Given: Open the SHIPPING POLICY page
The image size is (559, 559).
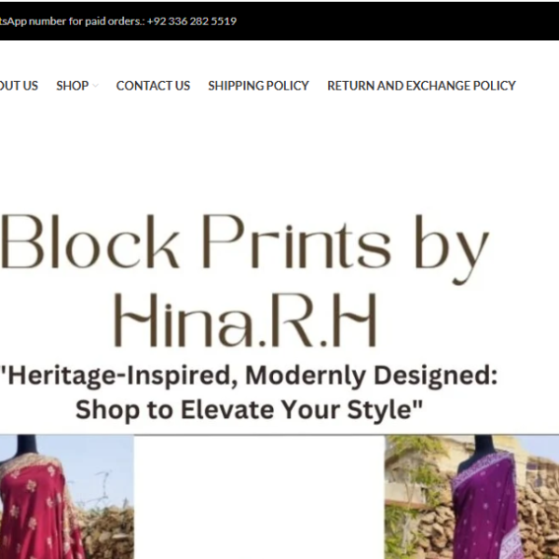Looking at the screenshot, I should click(x=258, y=86).
